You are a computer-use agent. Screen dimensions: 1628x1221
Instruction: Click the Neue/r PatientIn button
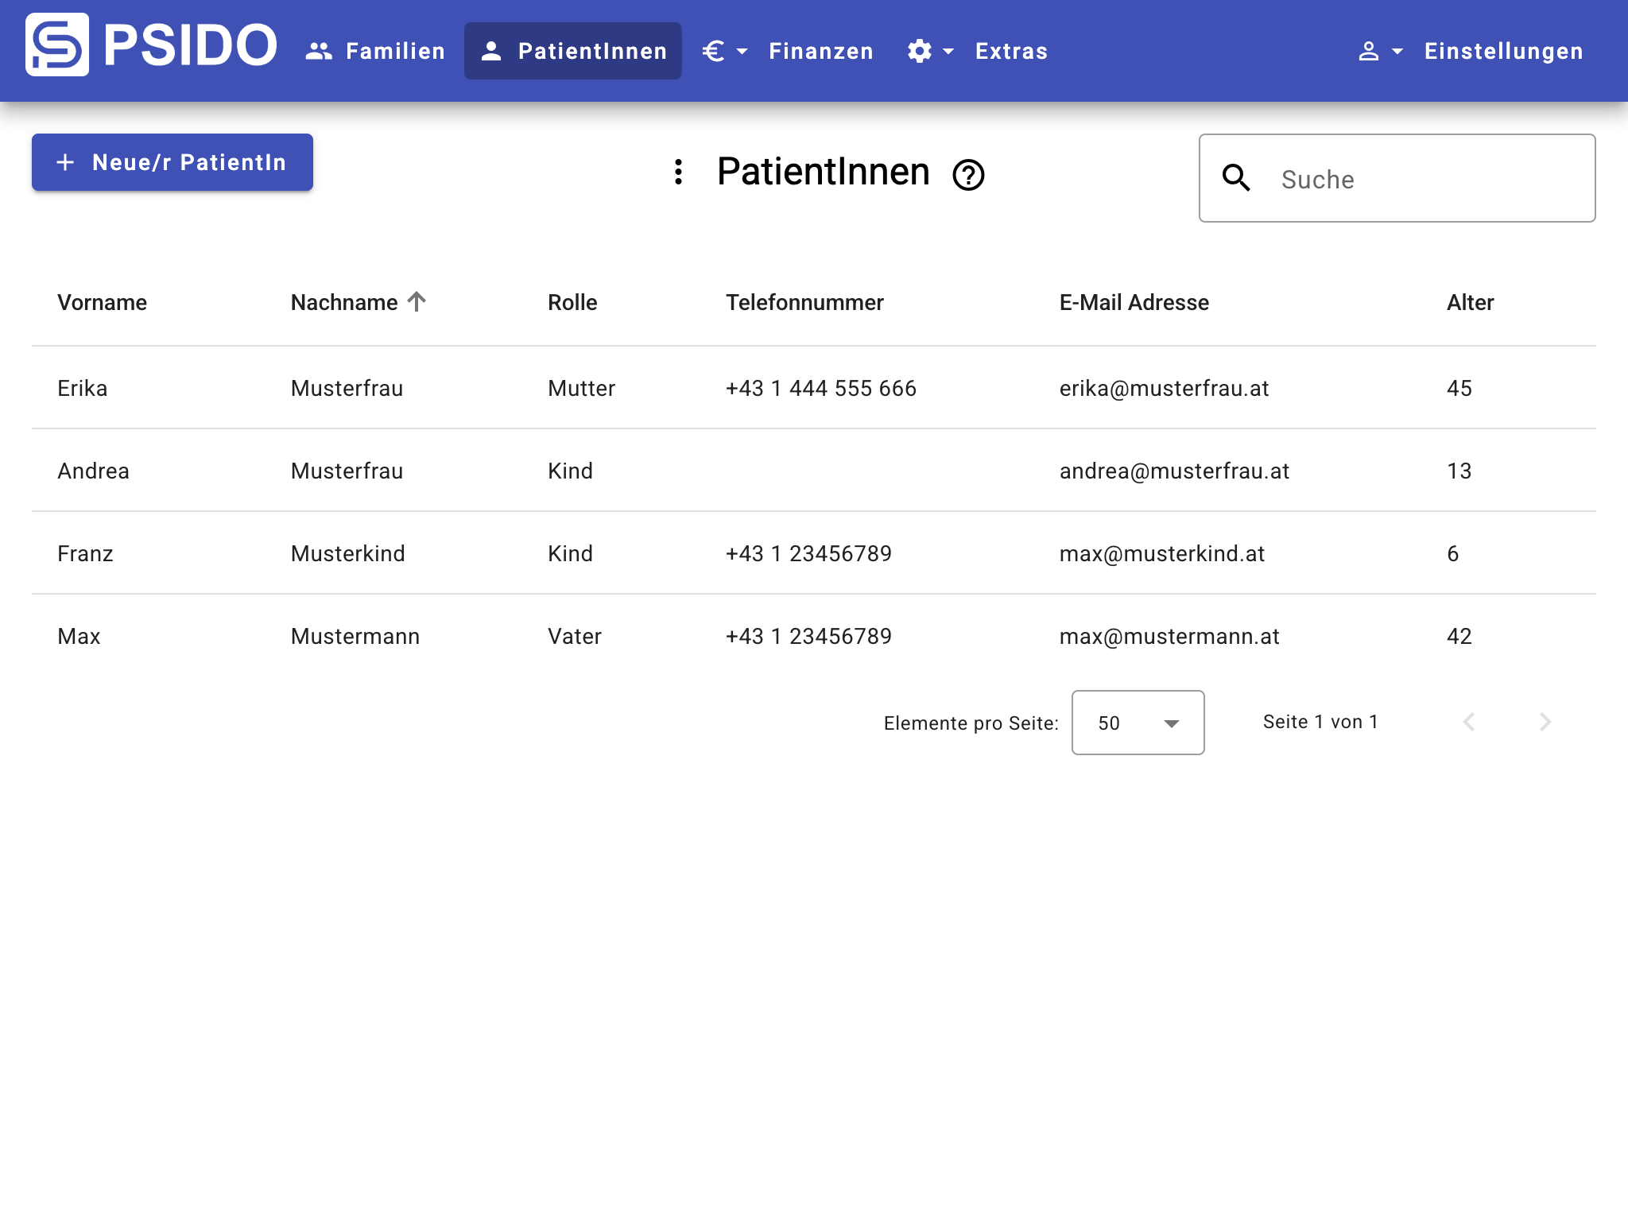(x=172, y=162)
